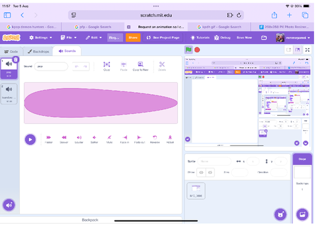The image size is (316, 237).
Task: Click the green flag to start
Action: click(188, 50)
